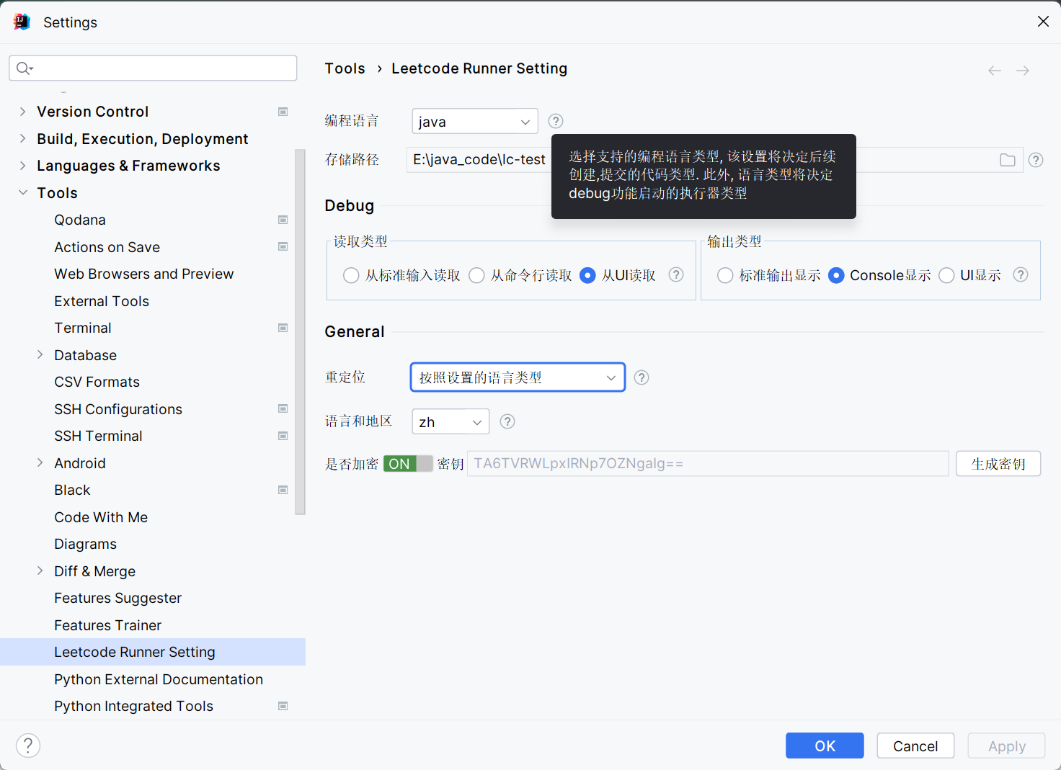Screen dimensions: 1061x770
Task: Click project-level icon beside SSH Terminal
Action: tap(283, 436)
